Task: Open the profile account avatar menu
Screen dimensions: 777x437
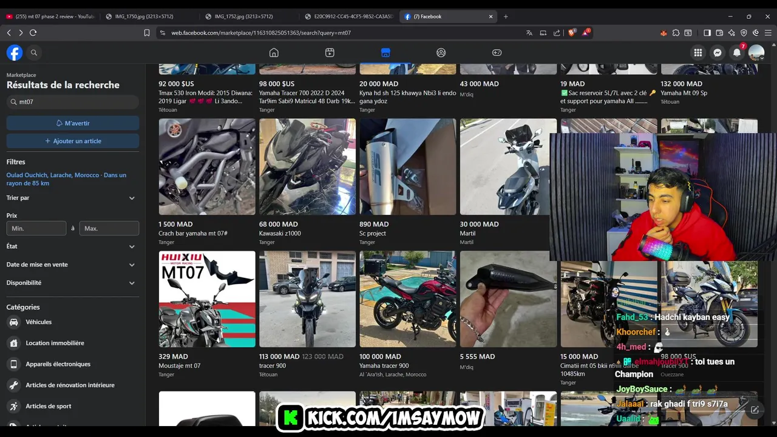Action: [756, 53]
